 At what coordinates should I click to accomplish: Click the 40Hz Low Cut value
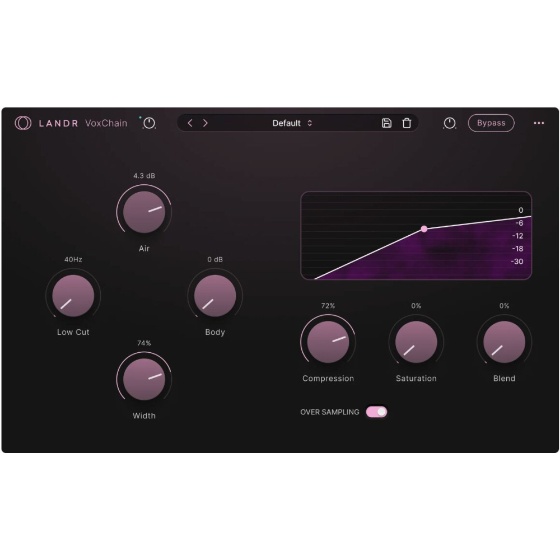(x=73, y=259)
